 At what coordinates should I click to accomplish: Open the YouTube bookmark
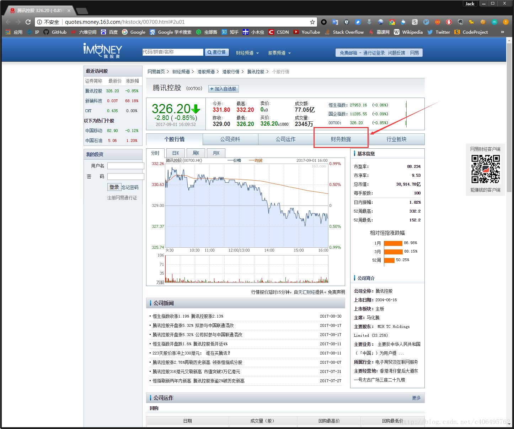point(307,32)
